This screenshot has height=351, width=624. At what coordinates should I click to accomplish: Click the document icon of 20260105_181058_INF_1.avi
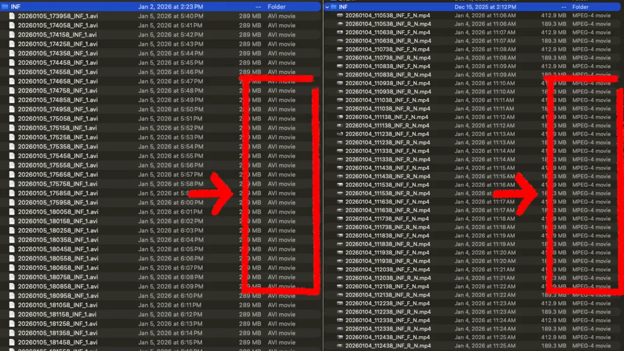click(x=12, y=305)
